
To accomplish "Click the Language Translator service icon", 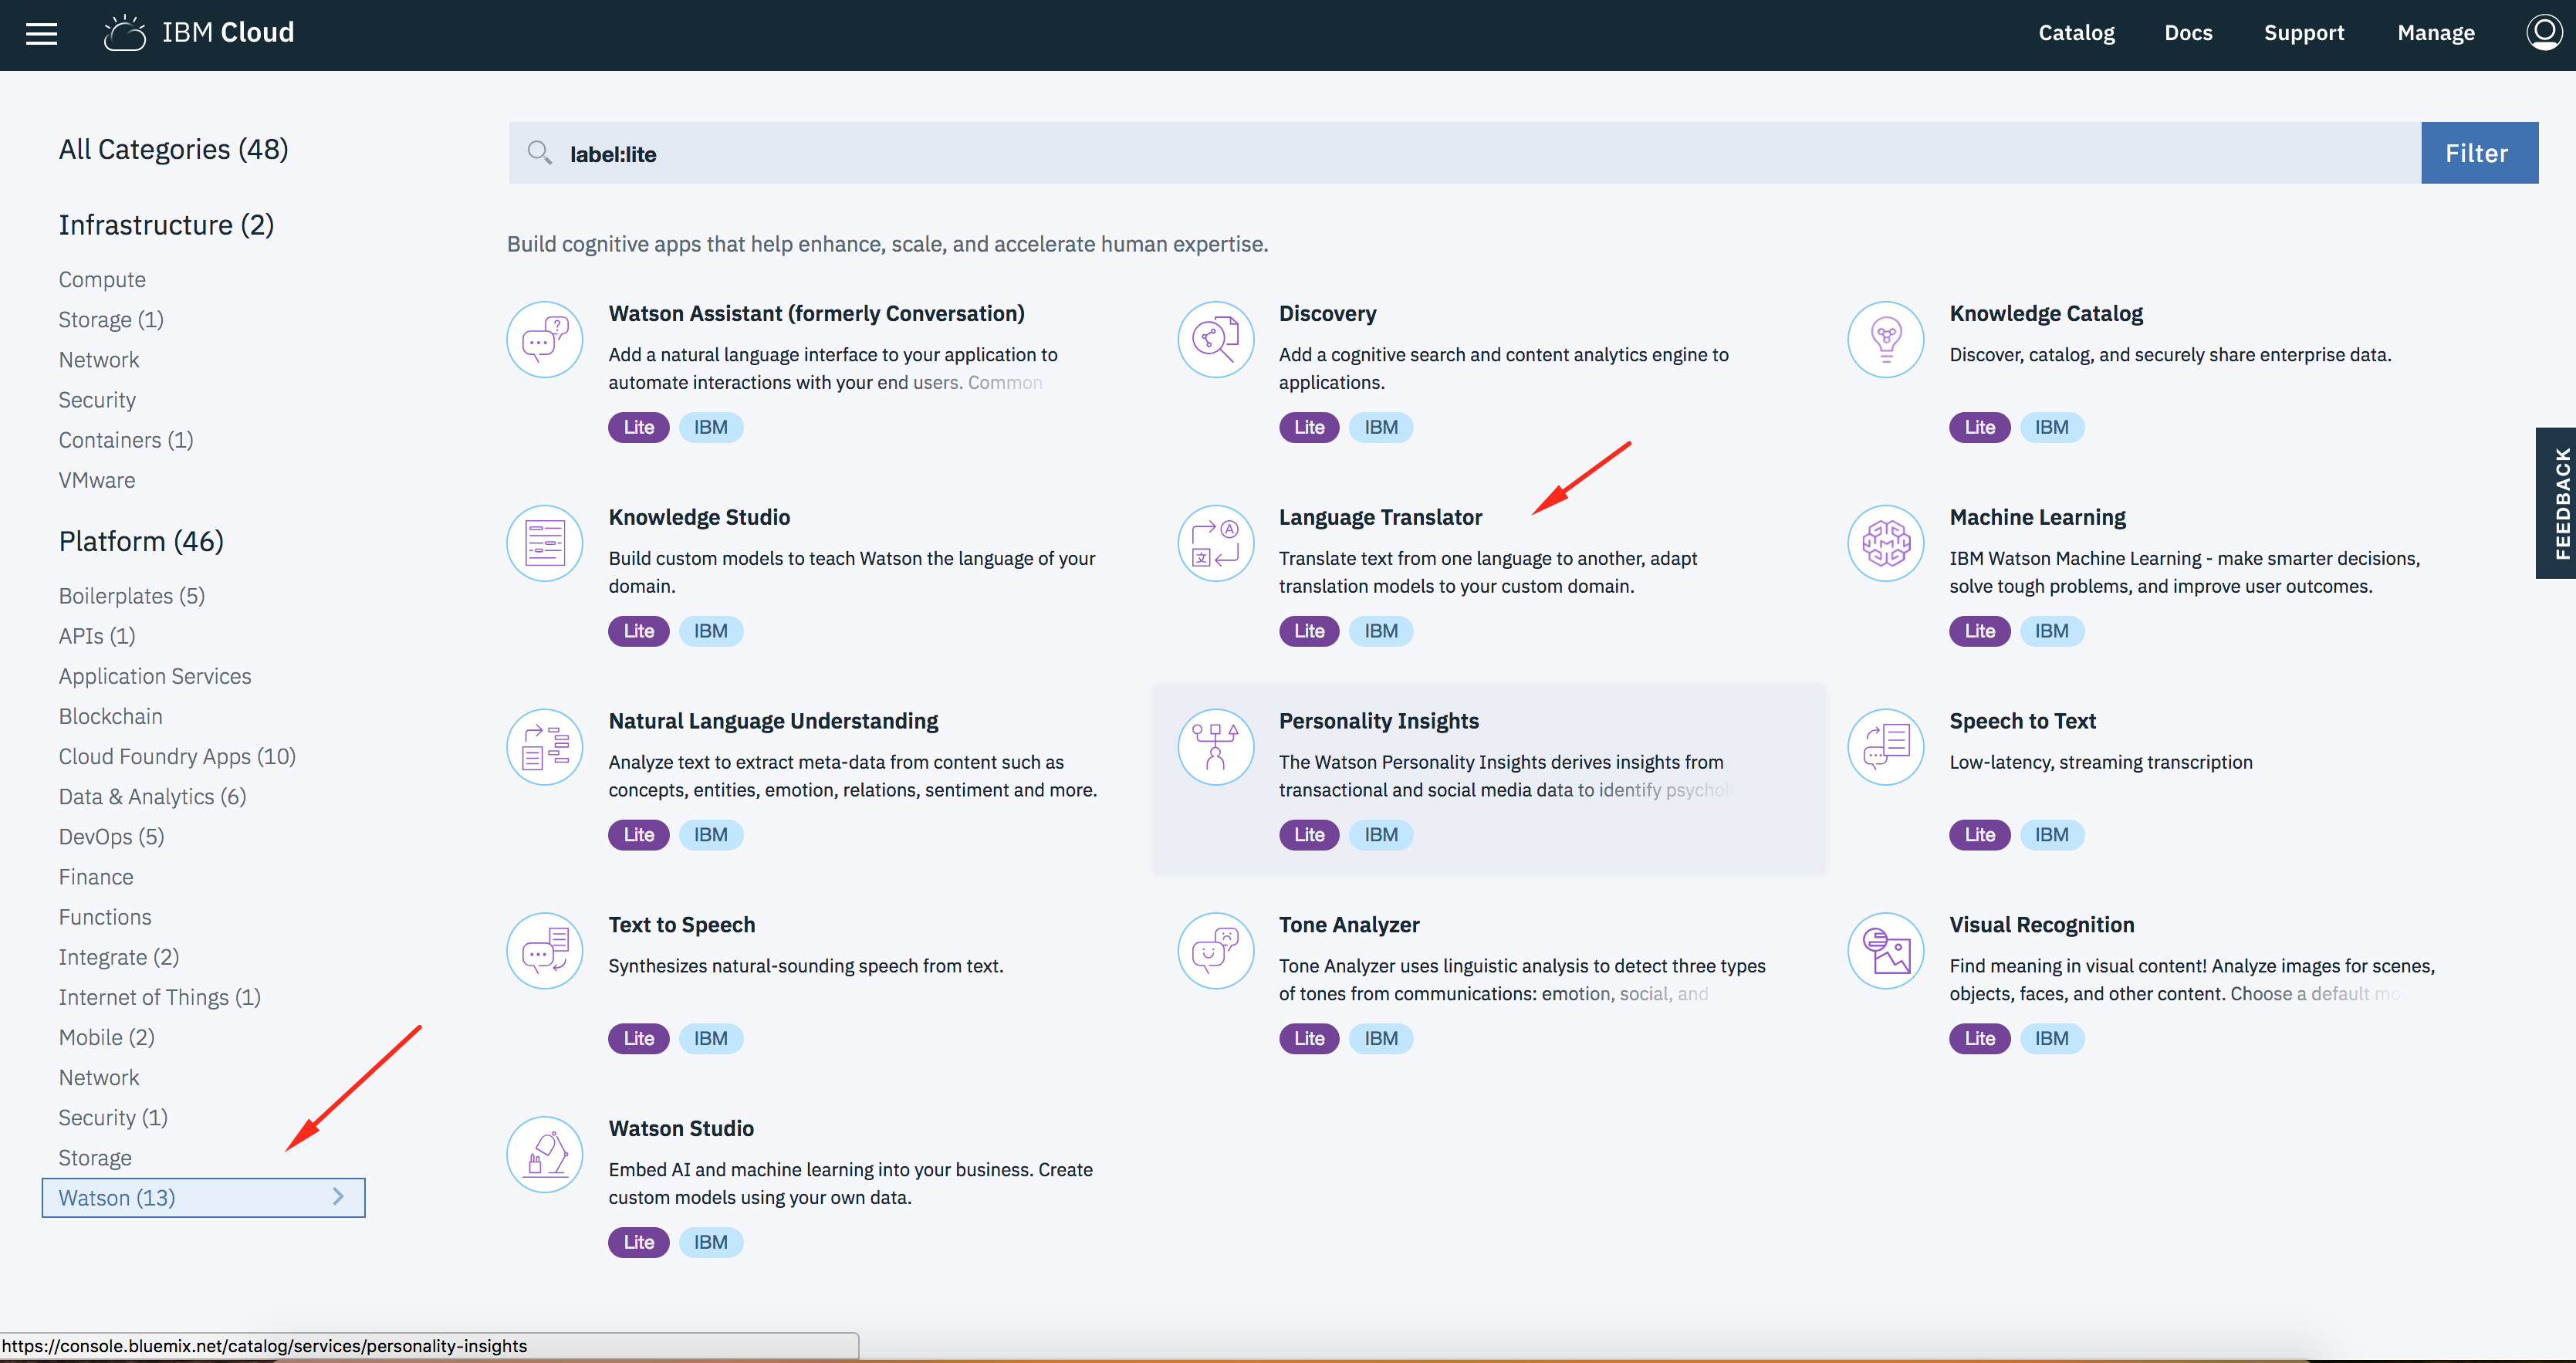I will [x=1215, y=544].
